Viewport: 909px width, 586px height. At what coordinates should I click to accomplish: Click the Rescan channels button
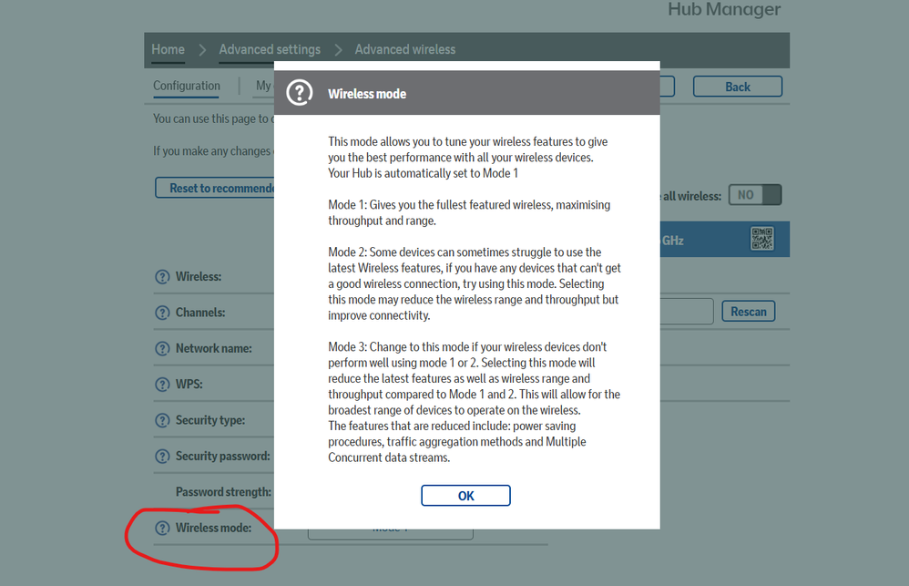coord(749,312)
